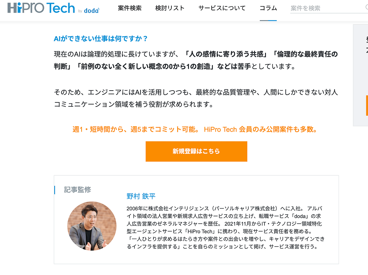
Task: Click the author bio starting 2006年に
Action: coord(226,228)
